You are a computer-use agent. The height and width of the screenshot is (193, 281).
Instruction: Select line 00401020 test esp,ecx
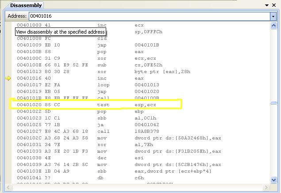[86, 104]
